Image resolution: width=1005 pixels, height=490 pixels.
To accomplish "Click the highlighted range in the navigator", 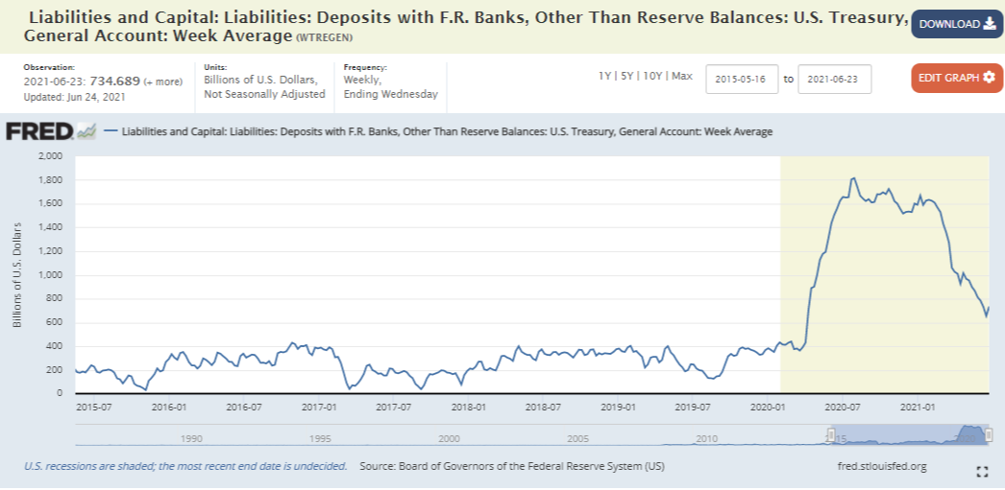I will 910,435.
